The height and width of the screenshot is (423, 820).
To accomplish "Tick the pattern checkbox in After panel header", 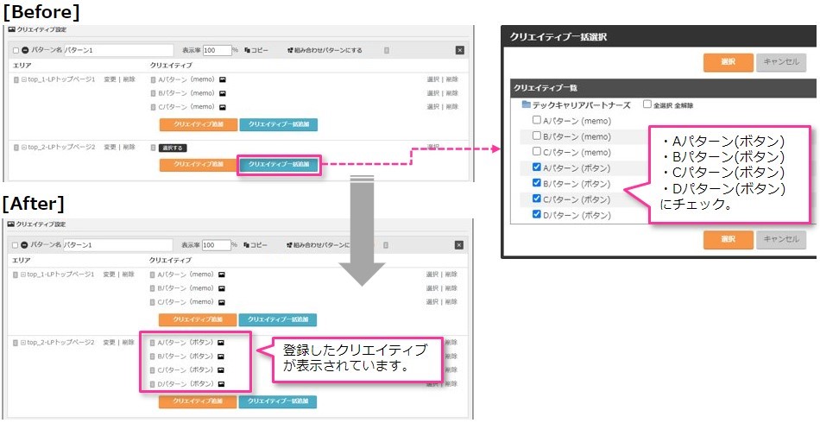I will click(16, 244).
